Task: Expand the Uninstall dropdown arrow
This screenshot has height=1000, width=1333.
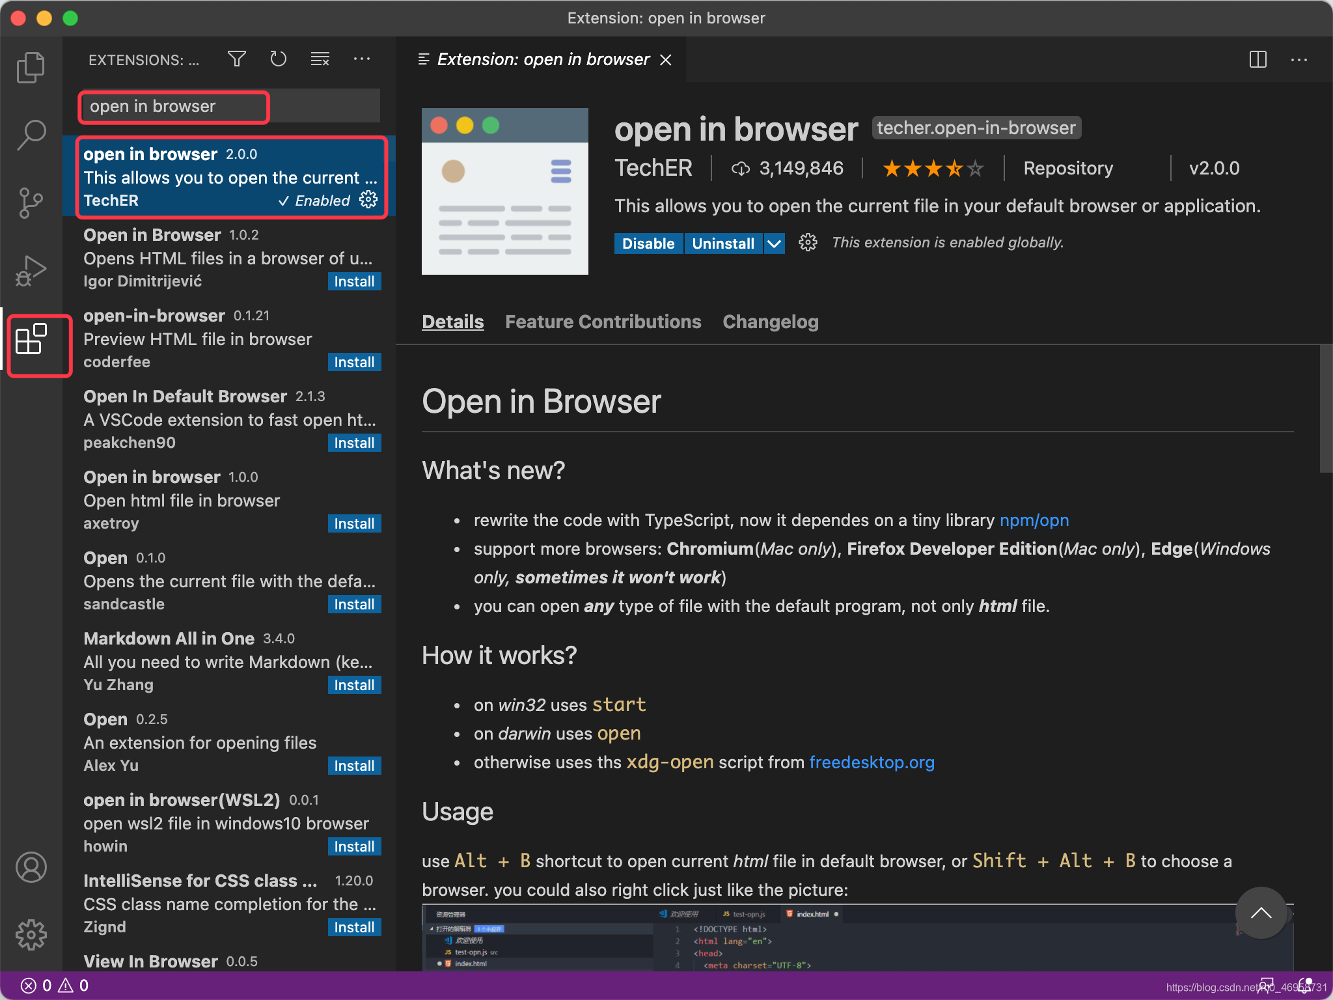Action: [774, 243]
